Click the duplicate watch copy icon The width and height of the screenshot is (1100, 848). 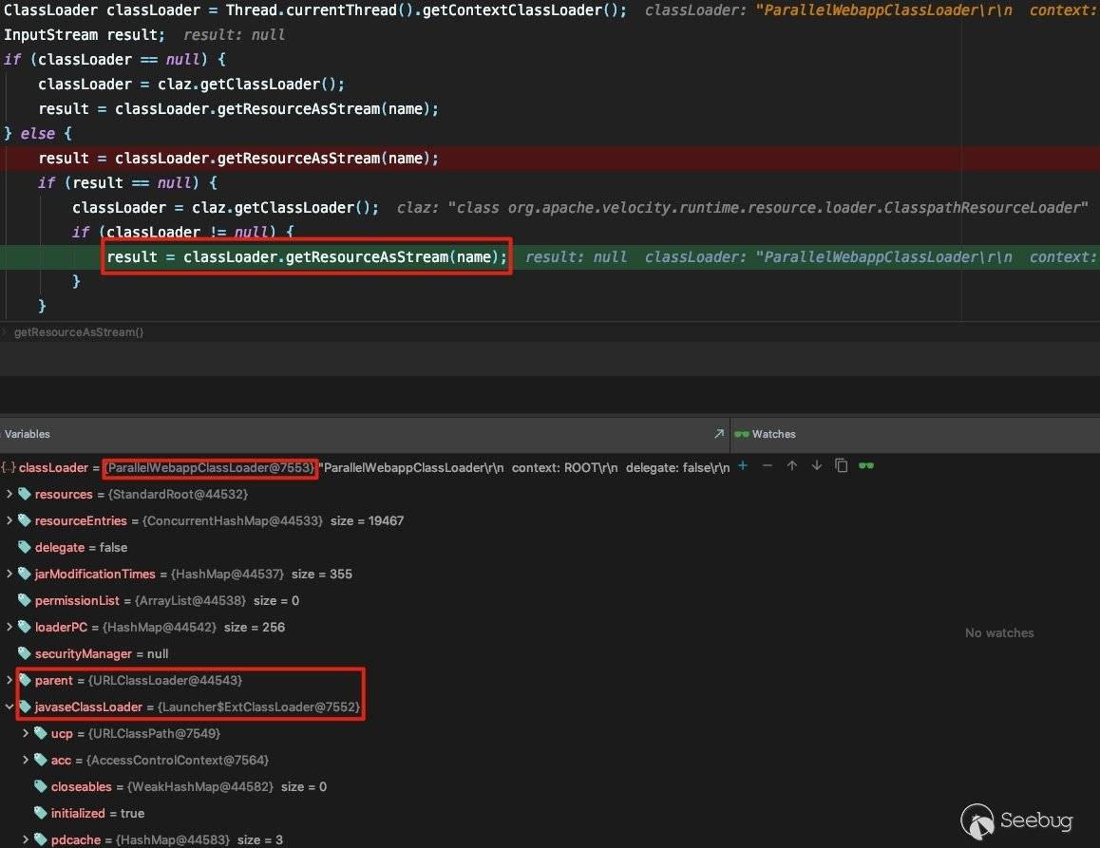coord(841,465)
